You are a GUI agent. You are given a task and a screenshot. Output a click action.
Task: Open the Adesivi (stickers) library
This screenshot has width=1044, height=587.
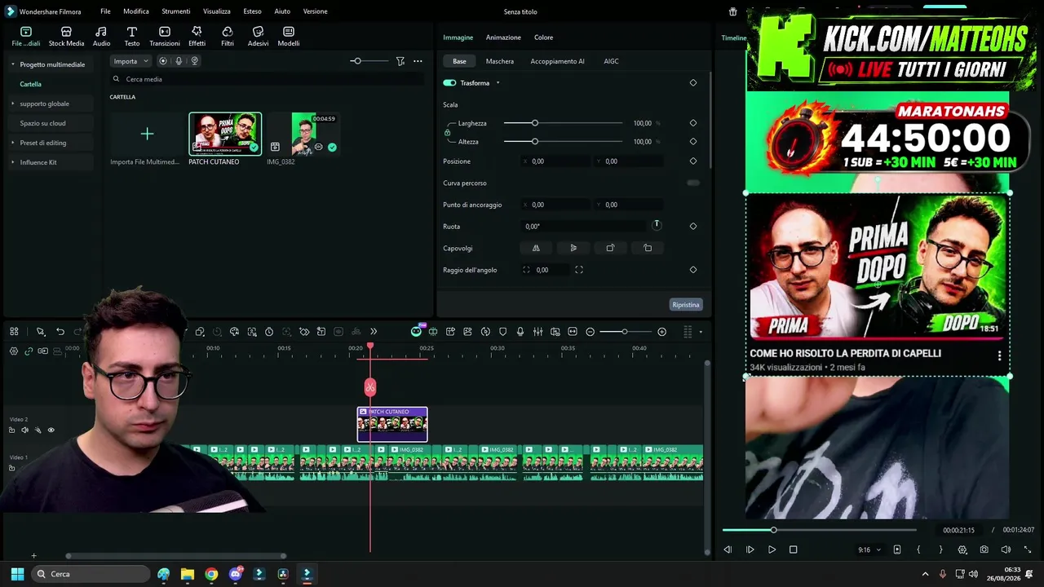[258, 36]
